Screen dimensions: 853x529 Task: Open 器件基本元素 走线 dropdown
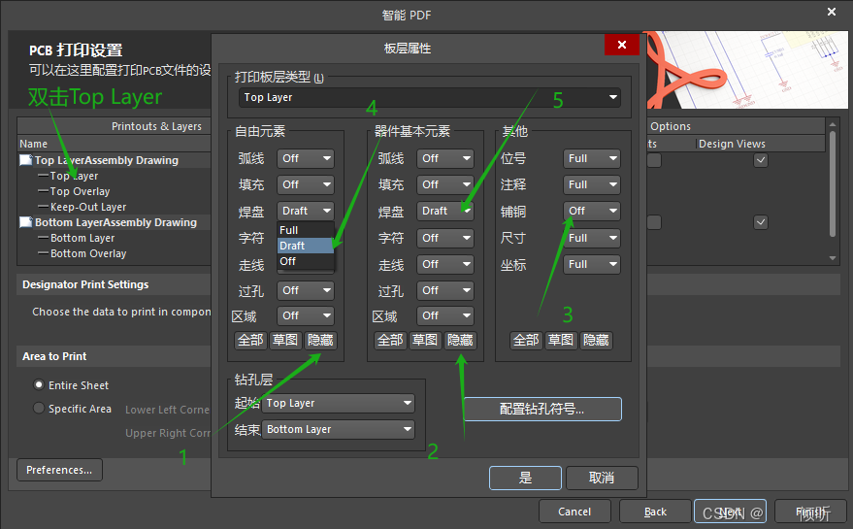(445, 264)
